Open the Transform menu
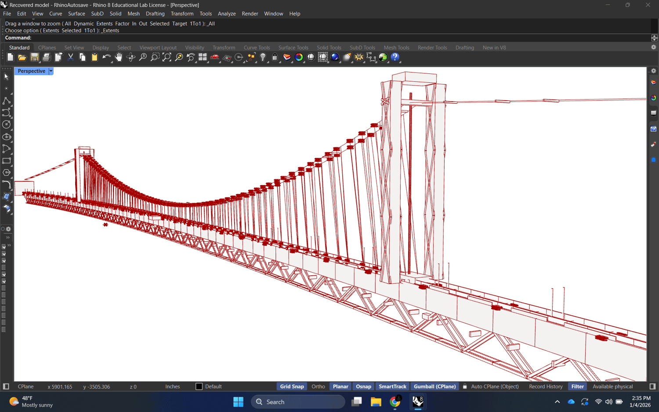Image resolution: width=659 pixels, height=412 pixels. [x=182, y=14]
